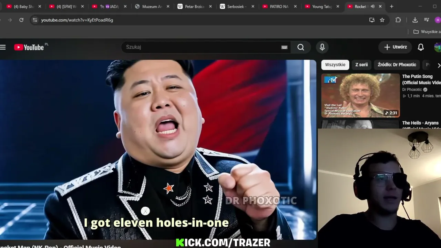Bookmark this page with the star

coord(382,20)
